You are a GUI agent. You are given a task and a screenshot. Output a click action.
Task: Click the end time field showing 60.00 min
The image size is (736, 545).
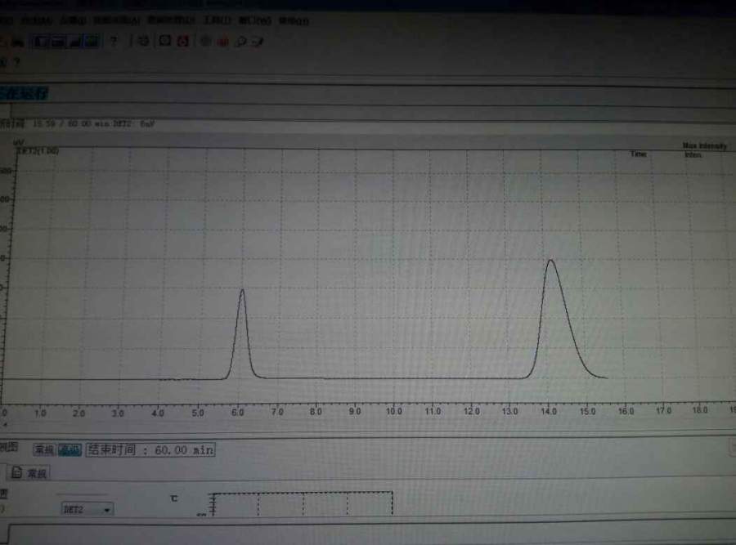pos(150,449)
